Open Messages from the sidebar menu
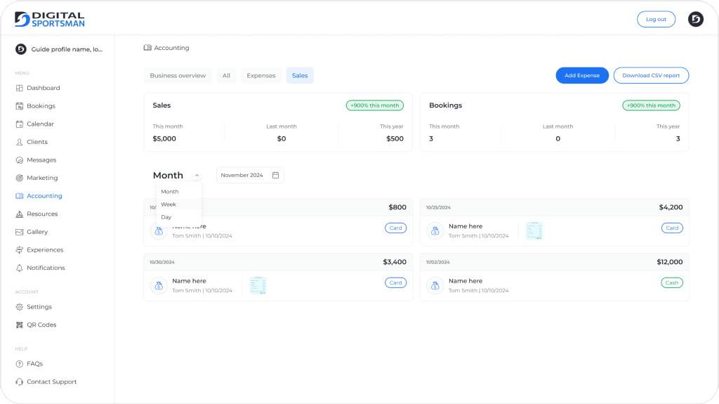Screen dimensions: 719x404 pos(41,160)
